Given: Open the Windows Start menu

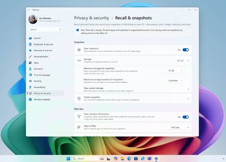Looking at the screenshot, I should coord(68,158).
